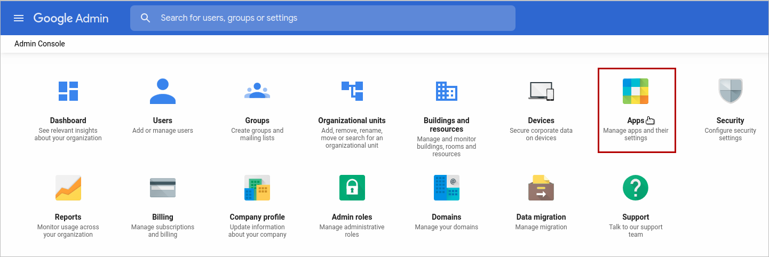Click the magnifying glass search icon
769x257 pixels.
click(146, 18)
